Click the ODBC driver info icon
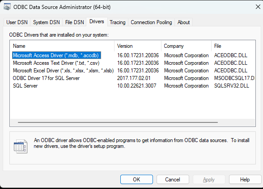 coord(21,147)
